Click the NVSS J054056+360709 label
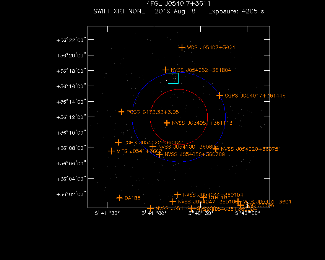 tap(195, 154)
